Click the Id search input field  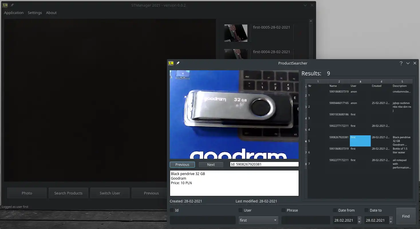point(203,220)
